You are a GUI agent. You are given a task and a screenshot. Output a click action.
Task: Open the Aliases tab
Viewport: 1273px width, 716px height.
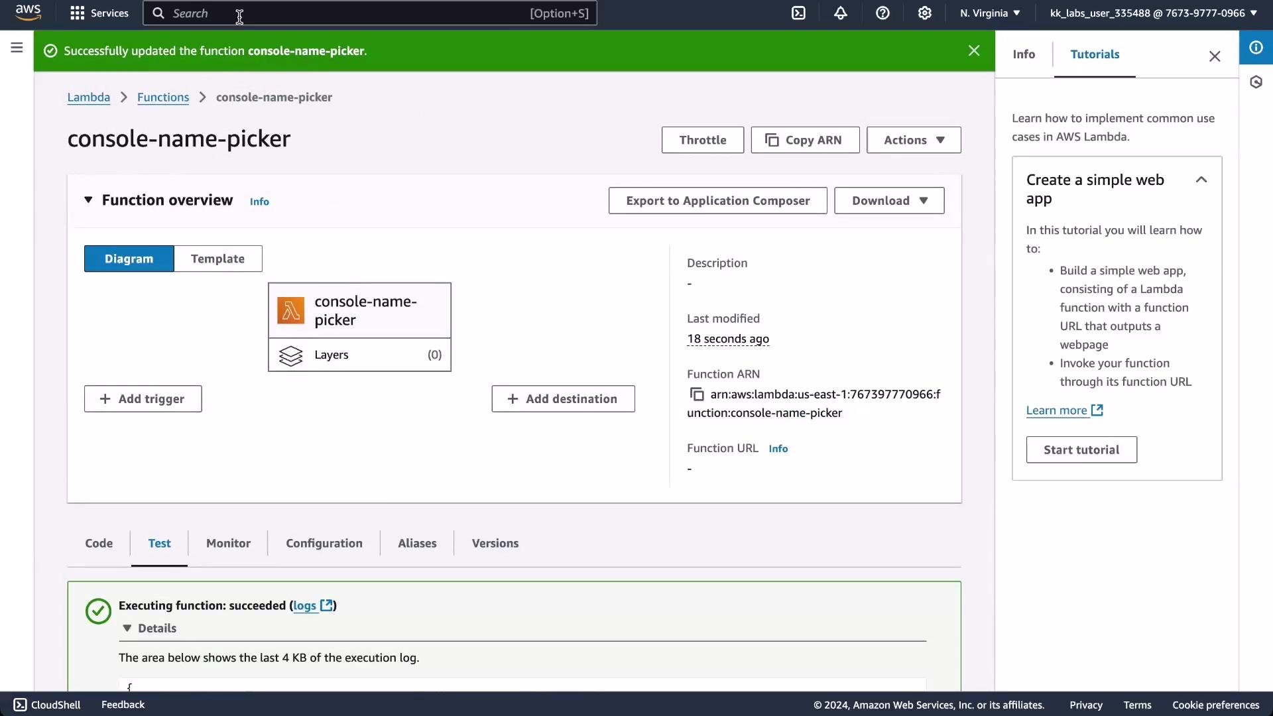(x=417, y=543)
